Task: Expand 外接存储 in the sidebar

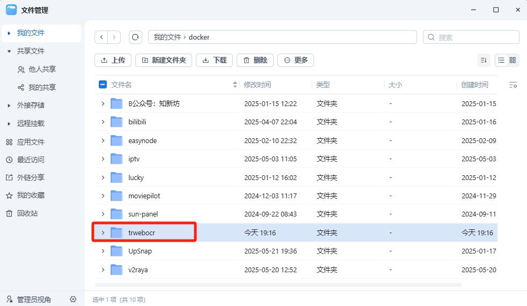Action: (x=9, y=106)
